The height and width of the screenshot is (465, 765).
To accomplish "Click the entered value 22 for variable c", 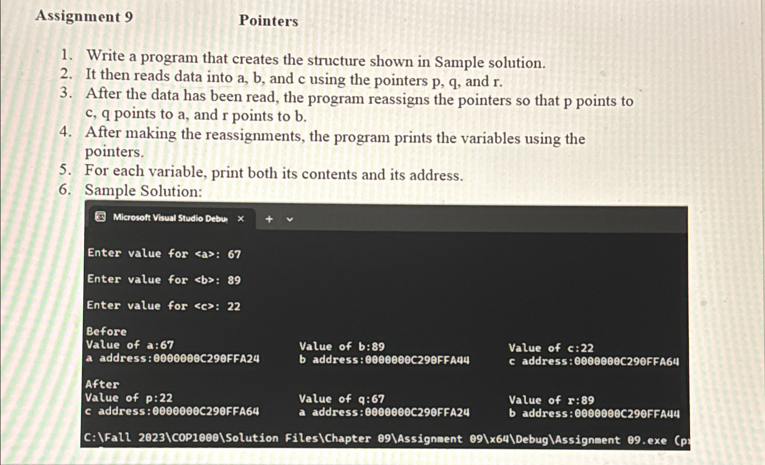I will (234, 306).
